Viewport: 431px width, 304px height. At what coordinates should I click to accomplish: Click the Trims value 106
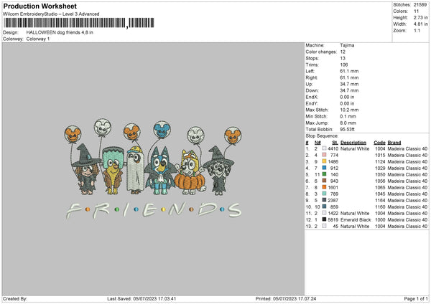pos(344,65)
